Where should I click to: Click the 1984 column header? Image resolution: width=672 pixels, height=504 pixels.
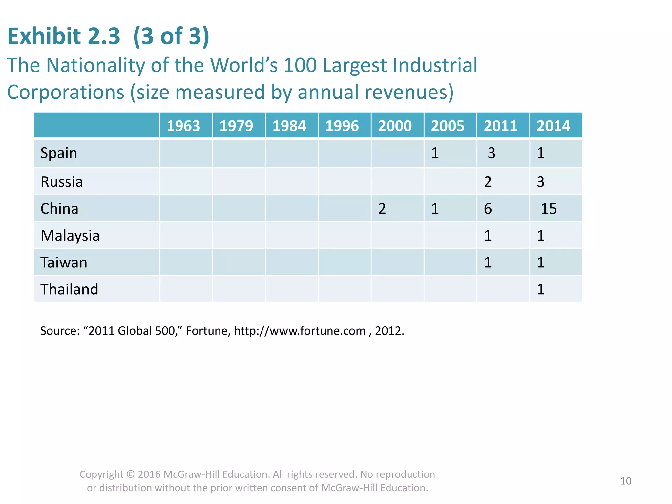289,126
